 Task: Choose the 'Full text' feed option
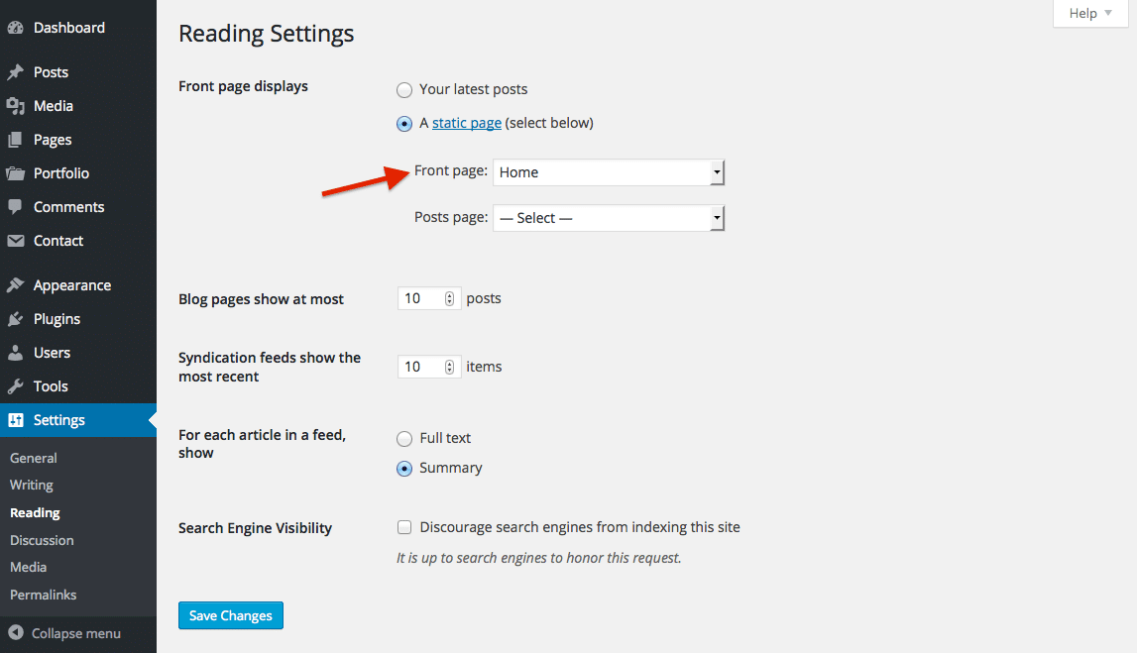coord(404,438)
